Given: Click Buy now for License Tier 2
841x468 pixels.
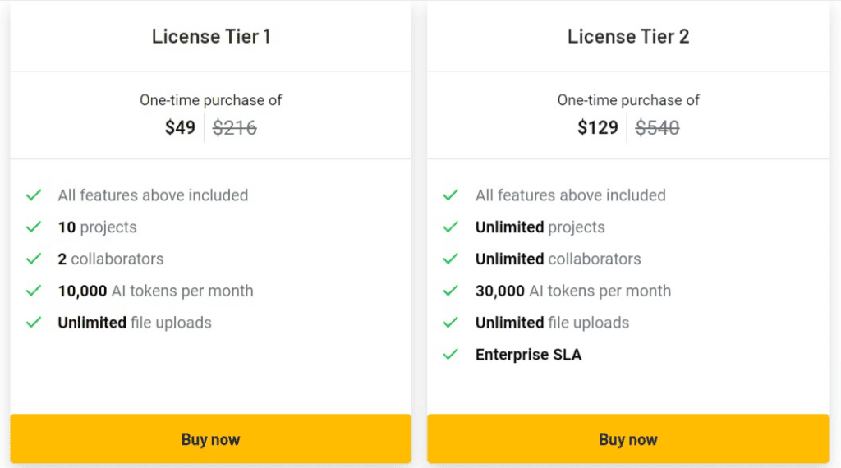Looking at the screenshot, I should tap(627, 439).
